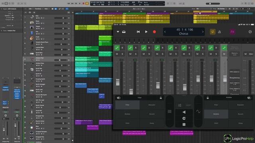This screenshot has height=143, width=255.
Task: Click the scratch circular arrow FX button
Action: click(x=184, y=118)
